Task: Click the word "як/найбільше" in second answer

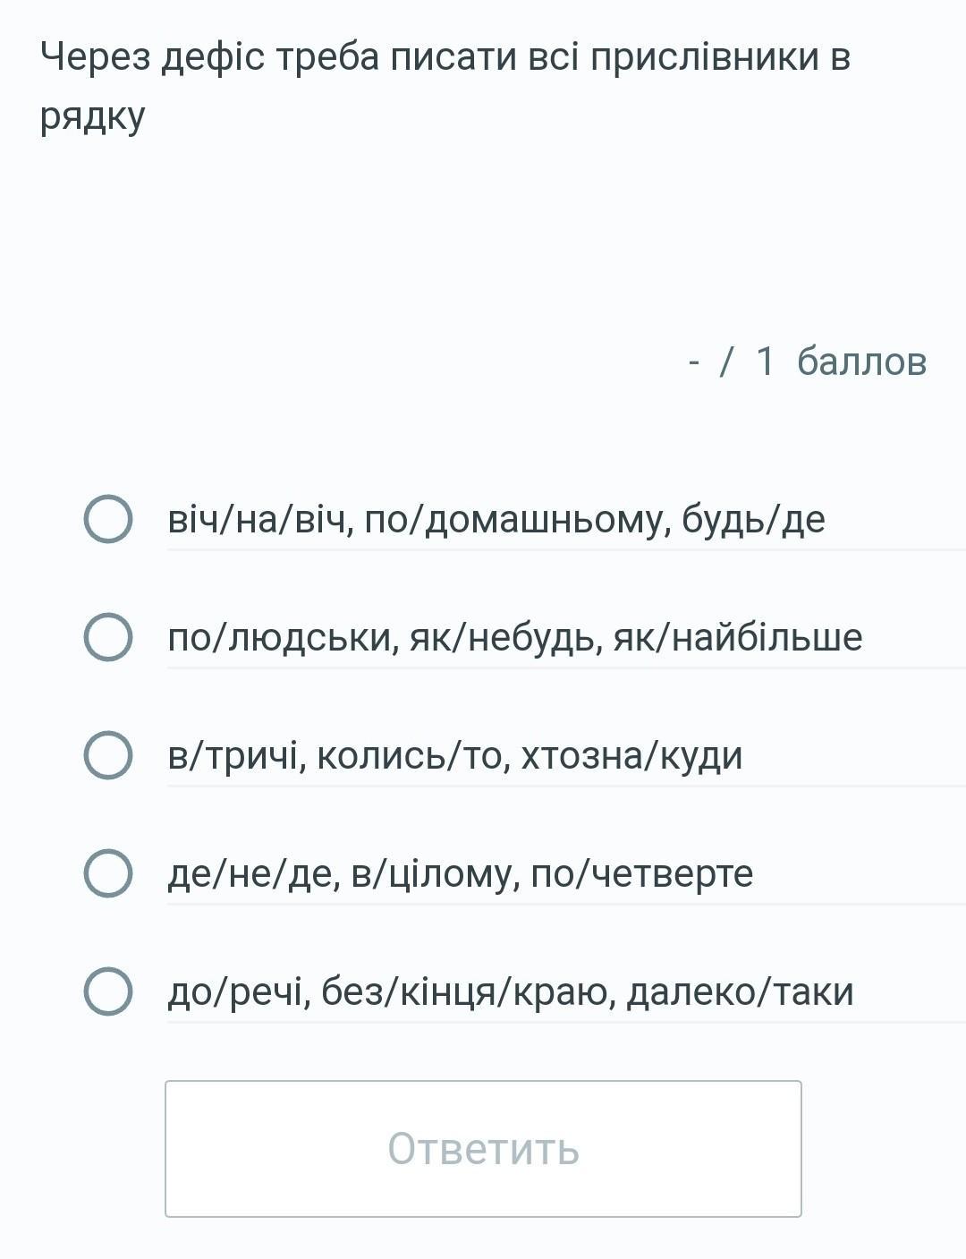Action: point(738,638)
